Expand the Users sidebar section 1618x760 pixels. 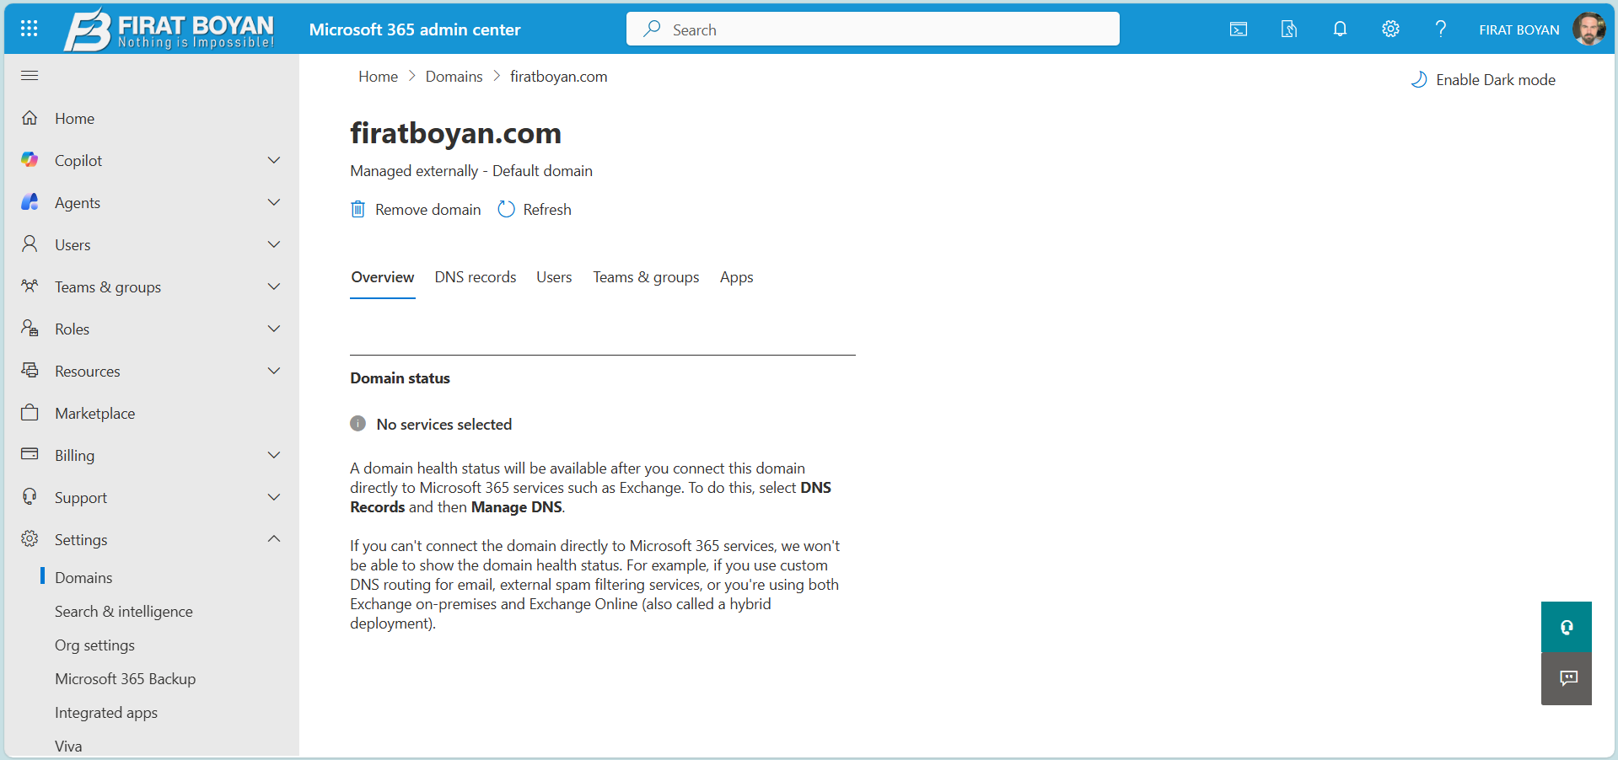point(274,244)
